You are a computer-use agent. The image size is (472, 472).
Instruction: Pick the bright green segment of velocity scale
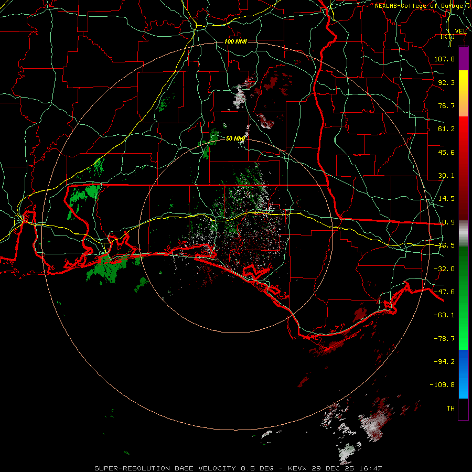pyautogui.click(x=463, y=331)
